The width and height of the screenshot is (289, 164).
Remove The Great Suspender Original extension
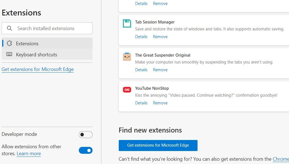[x=160, y=70]
